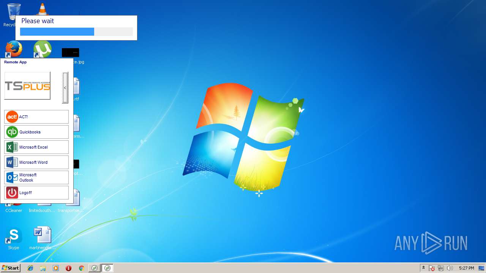Image resolution: width=486 pixels, height=273 pixels.
Task: Select the limitedsouth file label on desktop
Action: point(42,210)
